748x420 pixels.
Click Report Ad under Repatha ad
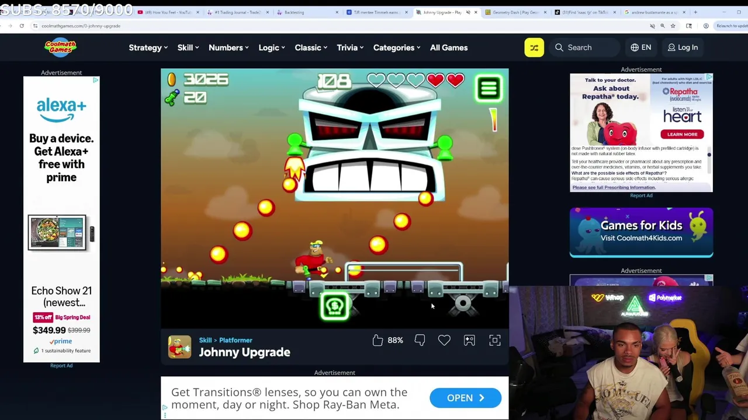pyautogui.click(x=641, y=195)
